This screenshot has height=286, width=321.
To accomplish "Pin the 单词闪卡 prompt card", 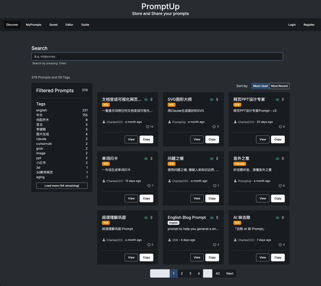I will 151,159.
